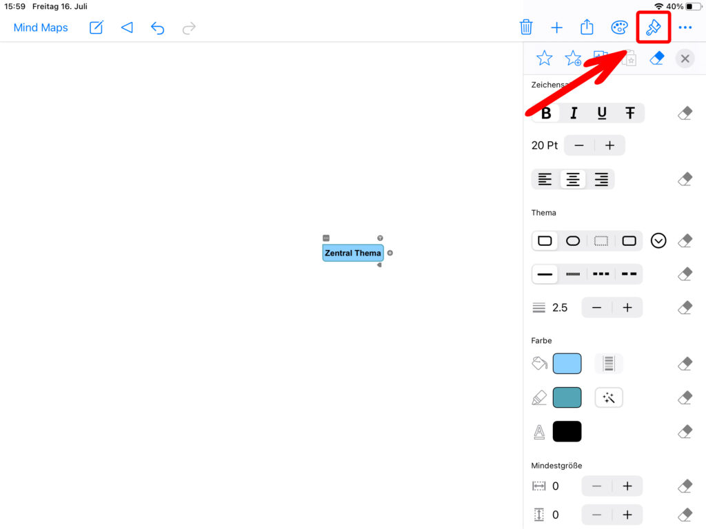Toggle italic text formatting
The height and width of the screenshot is (529, 706).
(x=574, y=114)
